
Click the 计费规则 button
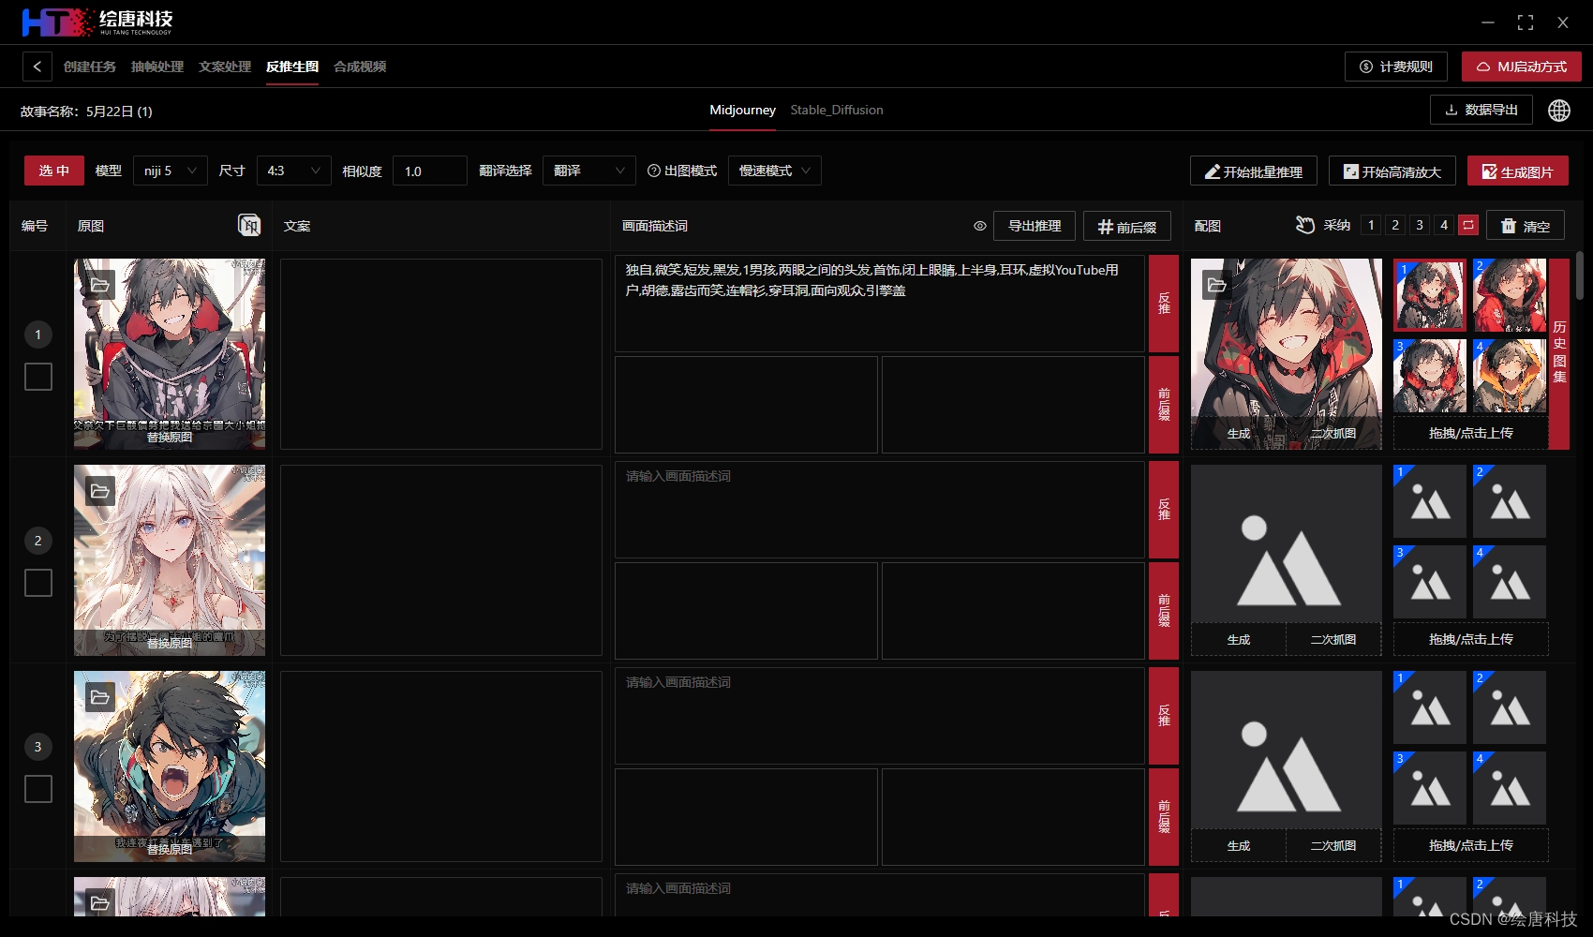click(x=1396, y=67)
